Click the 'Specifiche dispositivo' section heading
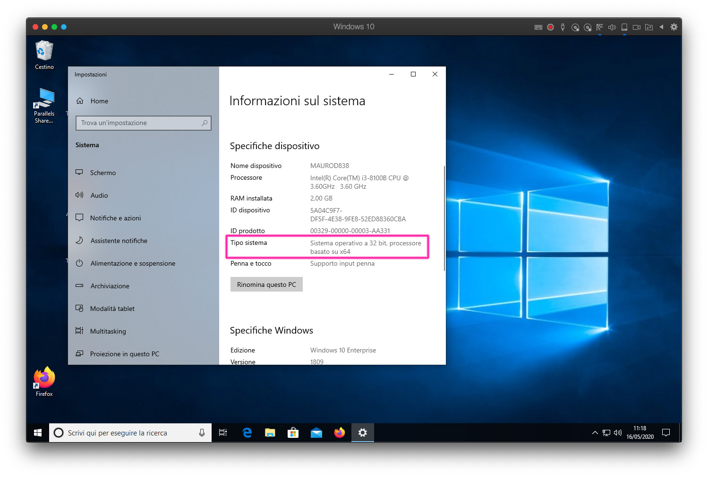This screenshot has height=477, width=708. 274,146
